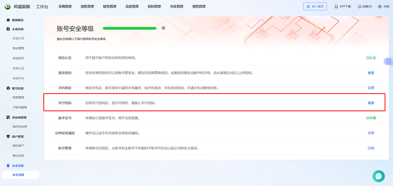
Task: Click the 已申请 status for 数字证书
Action: tap(371, 118)
